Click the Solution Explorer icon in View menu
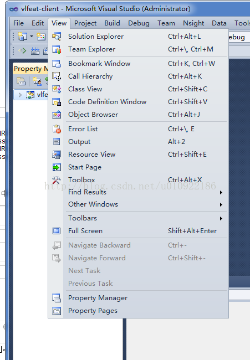This screenshot has width=250, height=360. [x=57, y=37]
